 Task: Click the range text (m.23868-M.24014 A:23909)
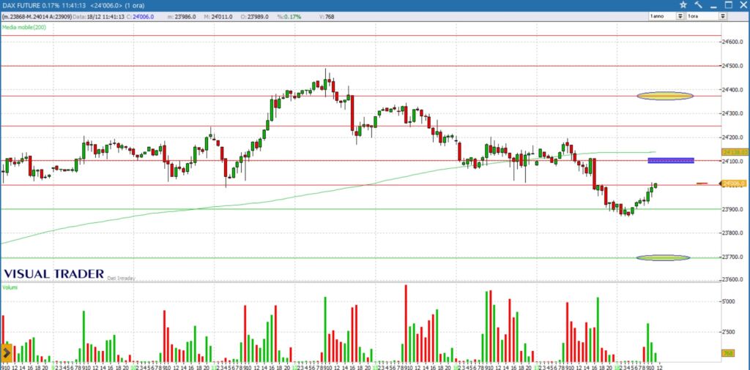[37, 17]
